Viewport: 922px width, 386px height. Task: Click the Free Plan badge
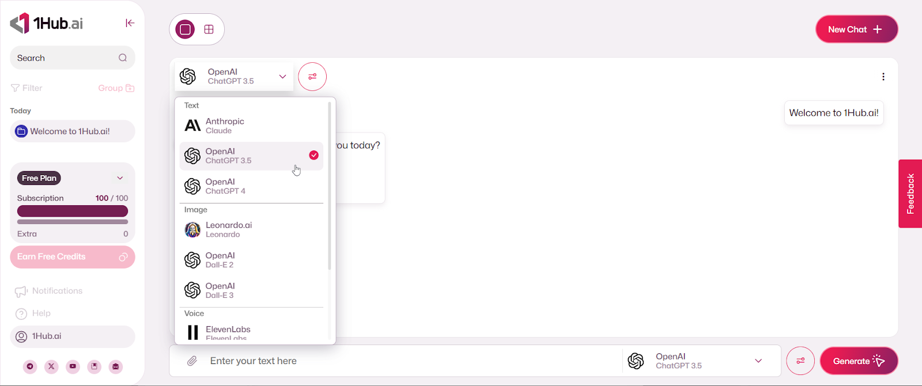coord(39,178)
